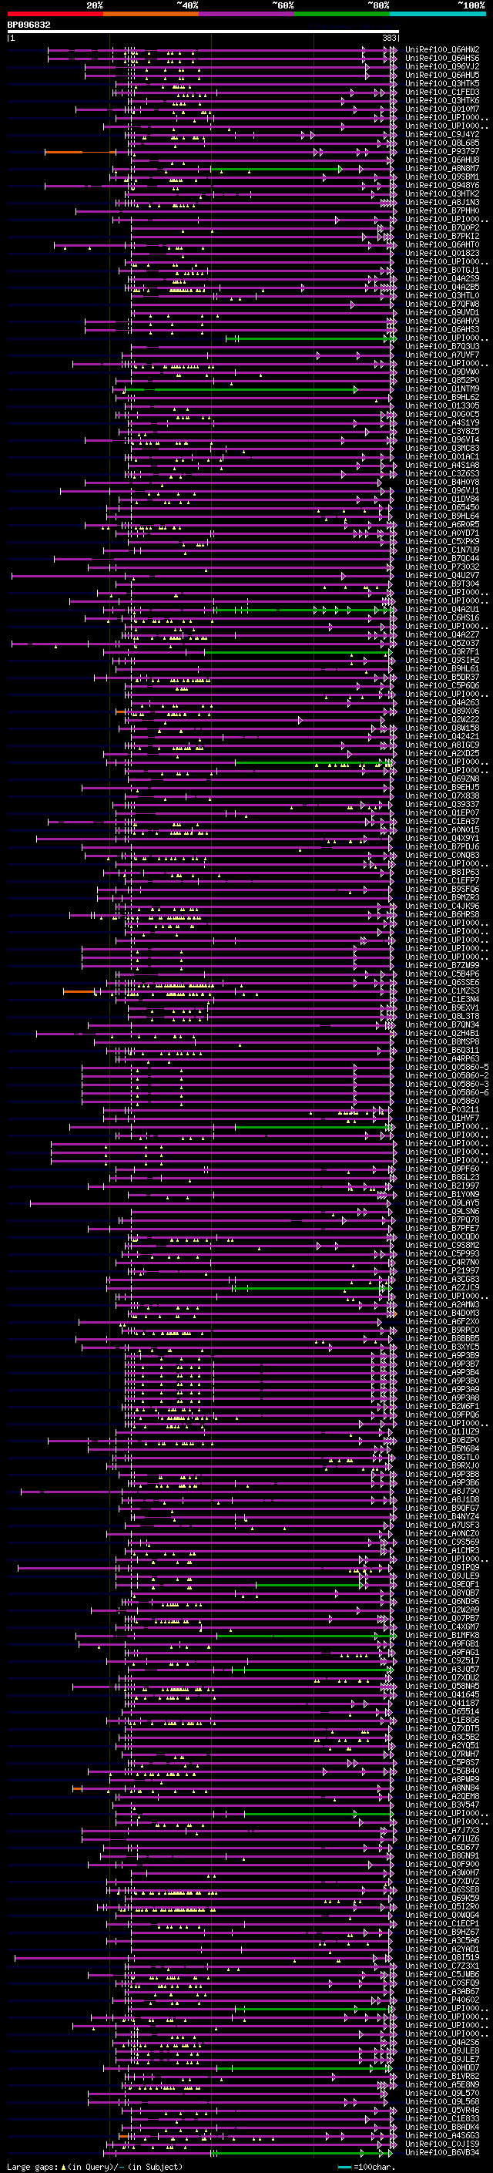Select the UniRef100_B7QFW8 label
493x2173 pixels.
click(442, 304)
